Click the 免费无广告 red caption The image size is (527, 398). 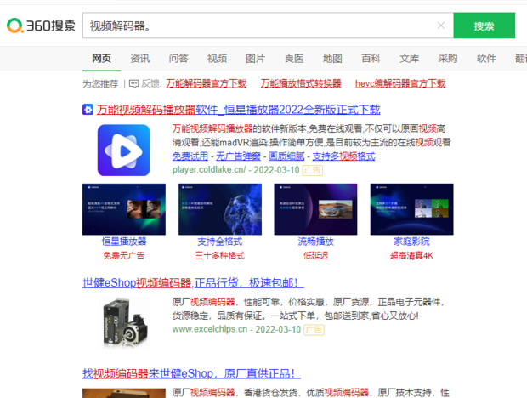(x=124, y=256)
